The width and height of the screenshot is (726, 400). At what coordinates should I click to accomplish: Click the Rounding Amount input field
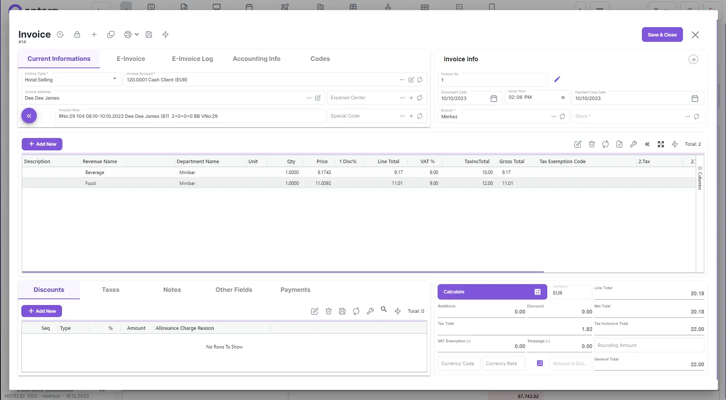[649, 345]
